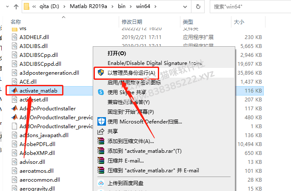Sort by the 大小 column header
Viewport: 291px width, 191px height.
(239, 22)
